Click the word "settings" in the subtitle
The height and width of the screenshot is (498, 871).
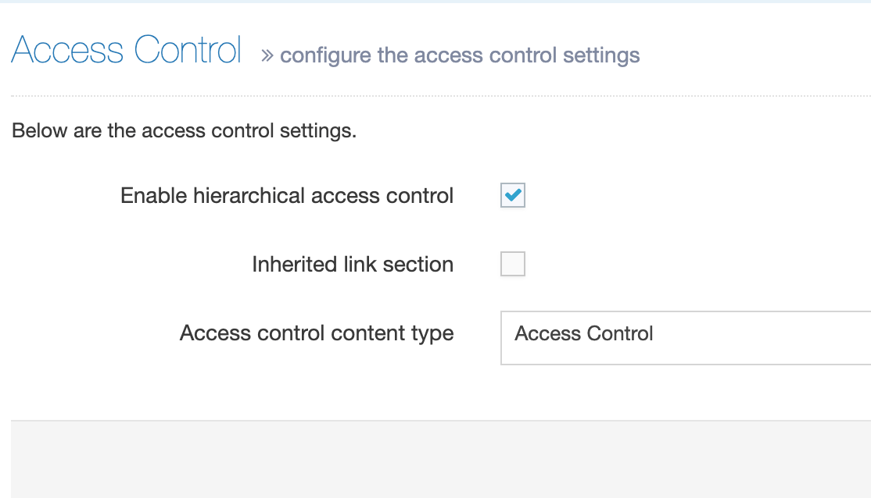(x=605, y=56)
